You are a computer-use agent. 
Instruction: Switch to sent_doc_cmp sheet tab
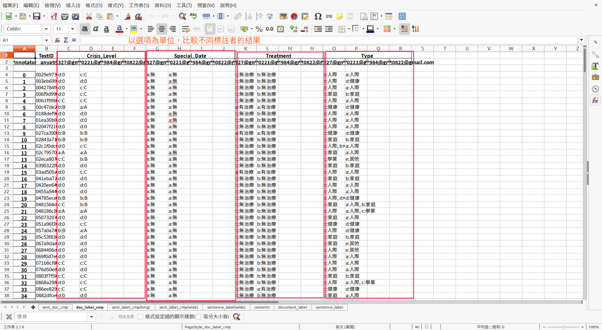tap(55, 307)
